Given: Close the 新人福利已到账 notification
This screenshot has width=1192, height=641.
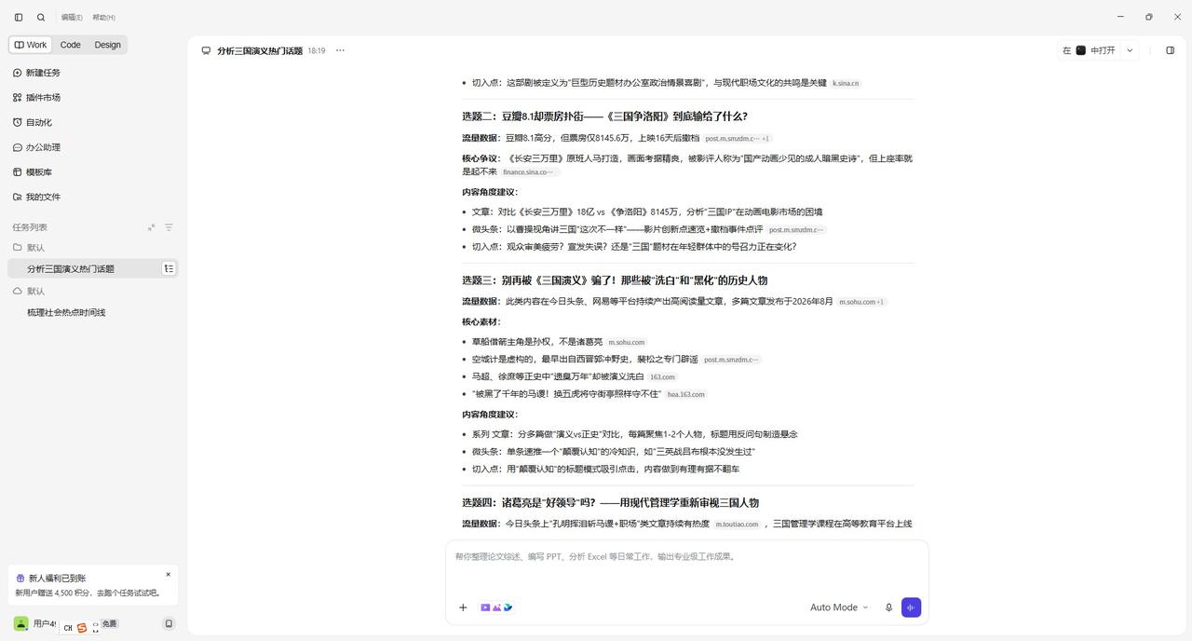Looking at the screenshot, I should coord(168,575).
